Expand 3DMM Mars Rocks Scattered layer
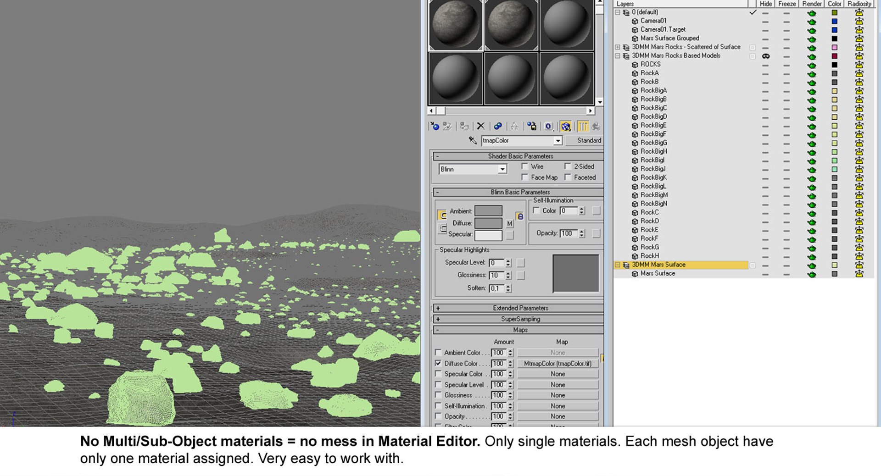This screenshot has height=476, width=881. coord(618,47)
